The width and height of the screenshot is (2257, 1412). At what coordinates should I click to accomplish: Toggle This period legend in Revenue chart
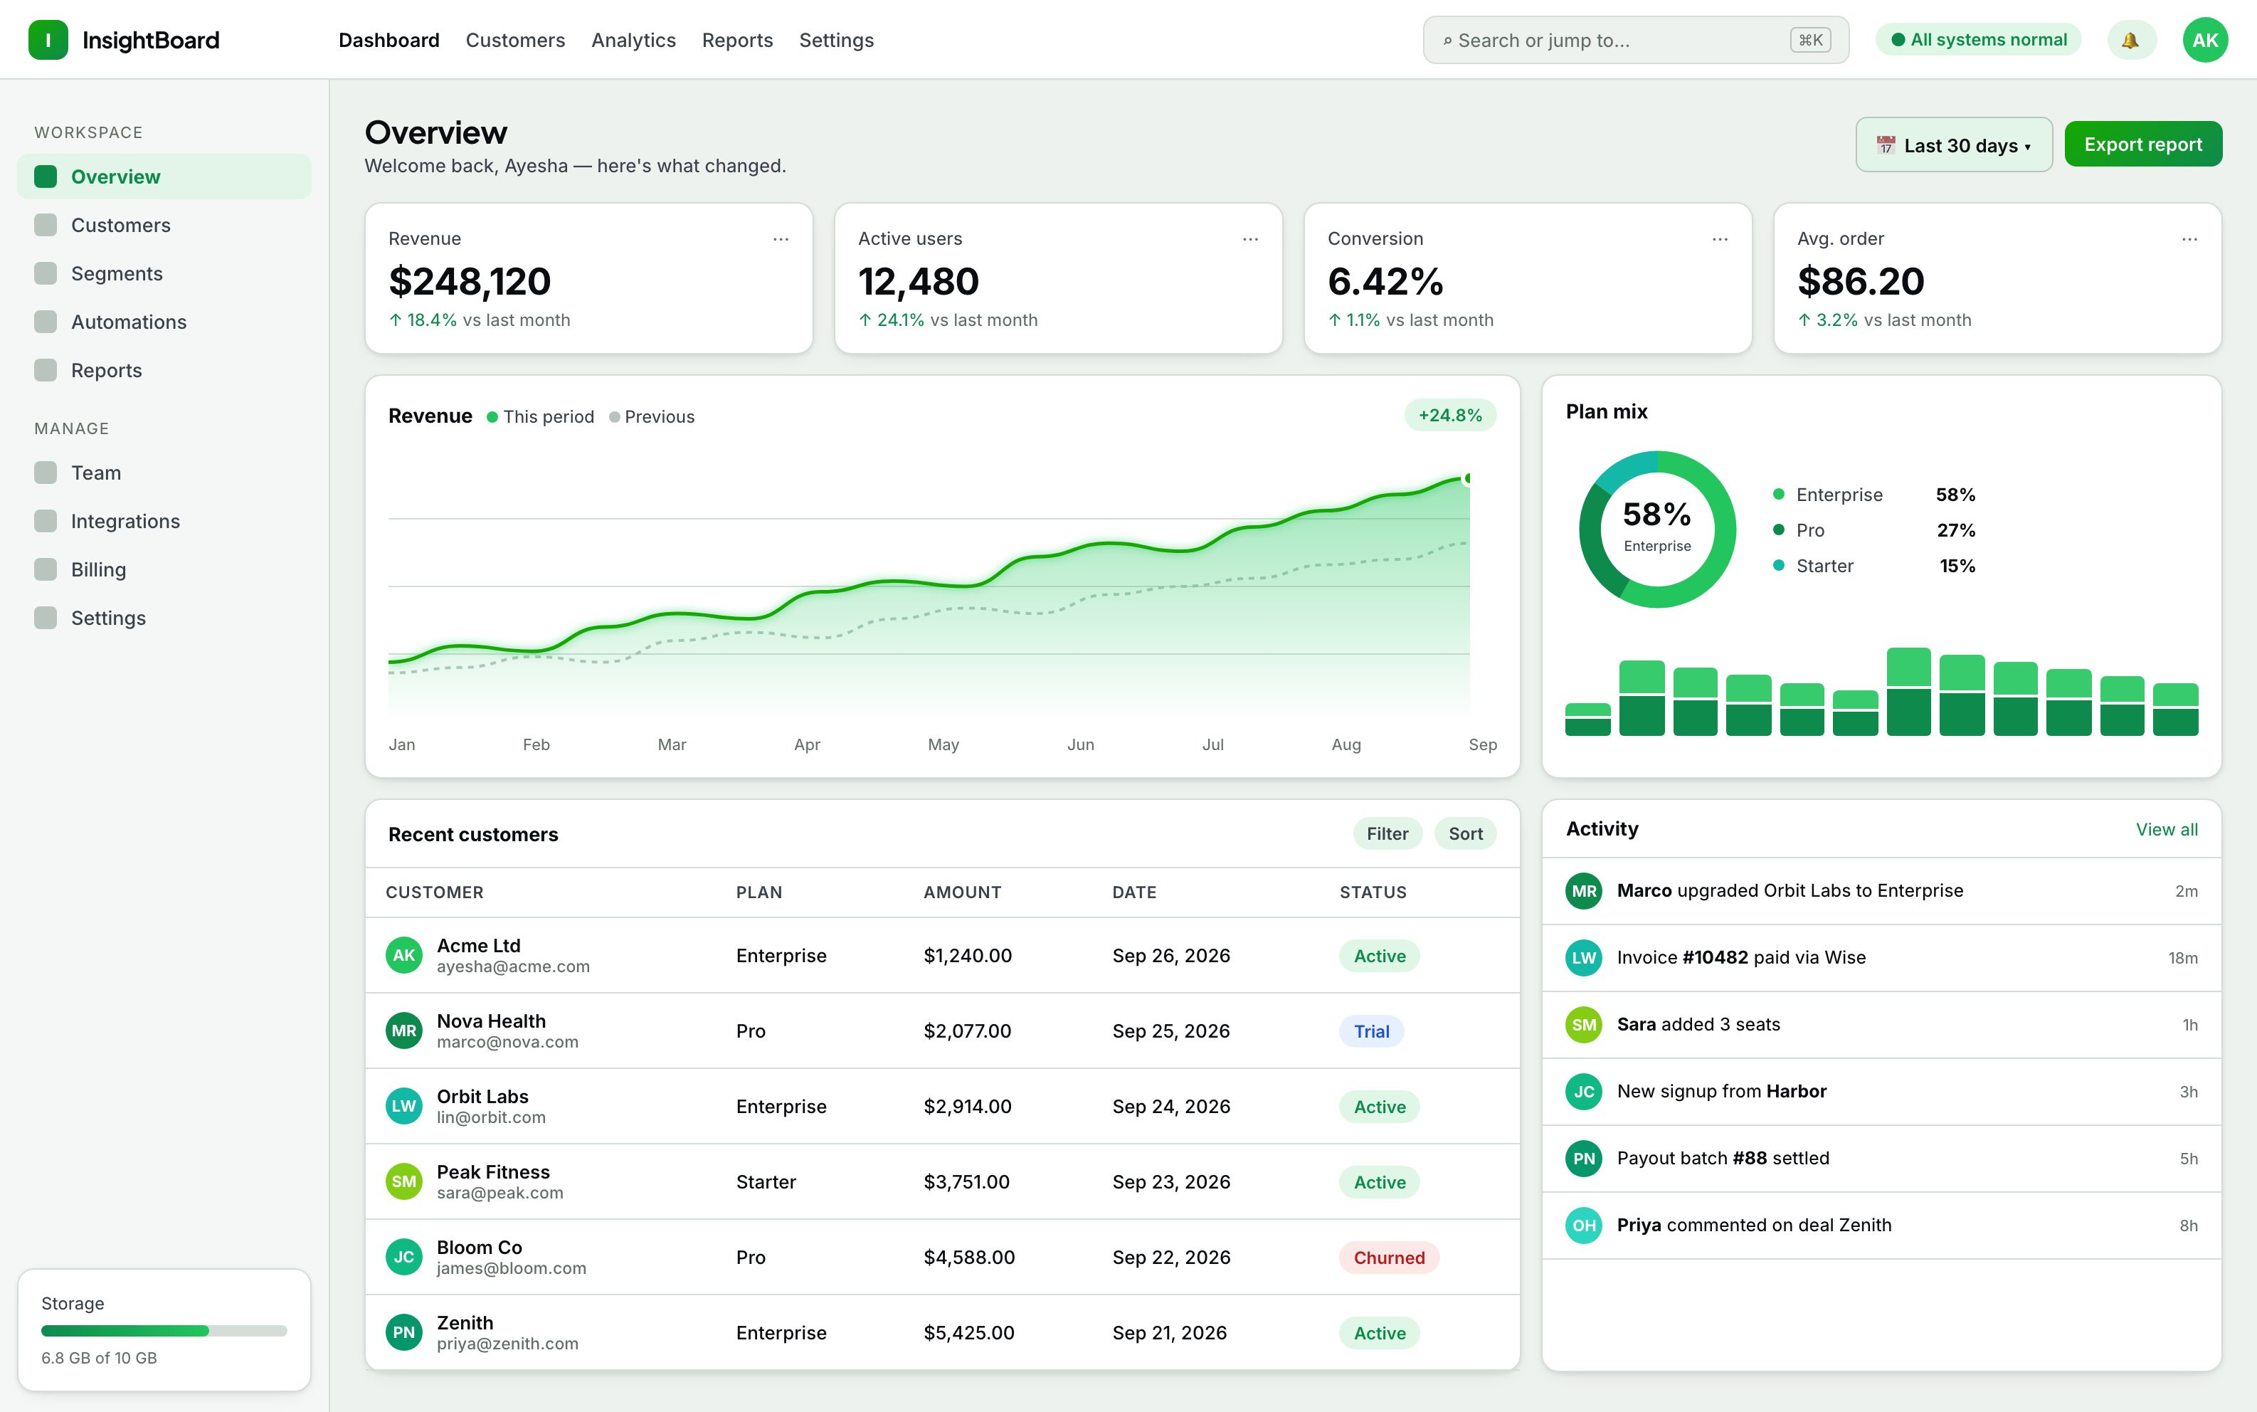point(539,416)
